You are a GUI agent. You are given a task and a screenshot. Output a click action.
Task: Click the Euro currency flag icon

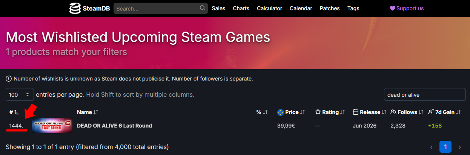pos(280,112)
